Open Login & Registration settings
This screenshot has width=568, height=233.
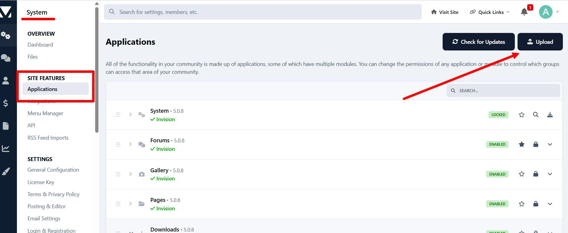[51, 230]
